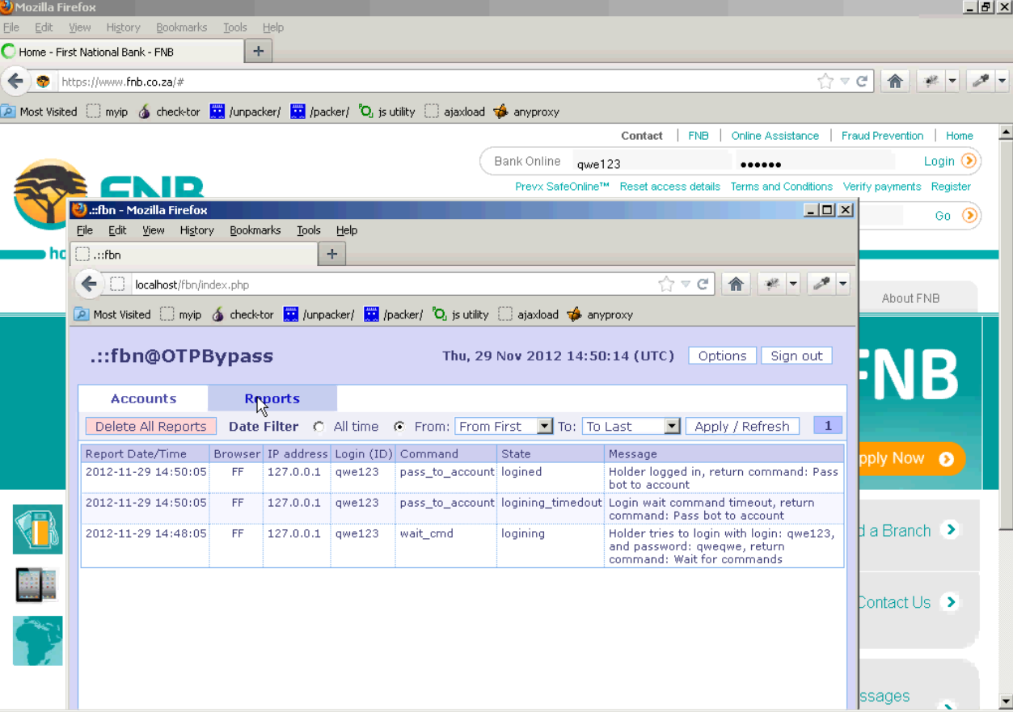The image size is (1013, 712).
Task: Open new tab in fbn window
Action: [x=331, y=254]
